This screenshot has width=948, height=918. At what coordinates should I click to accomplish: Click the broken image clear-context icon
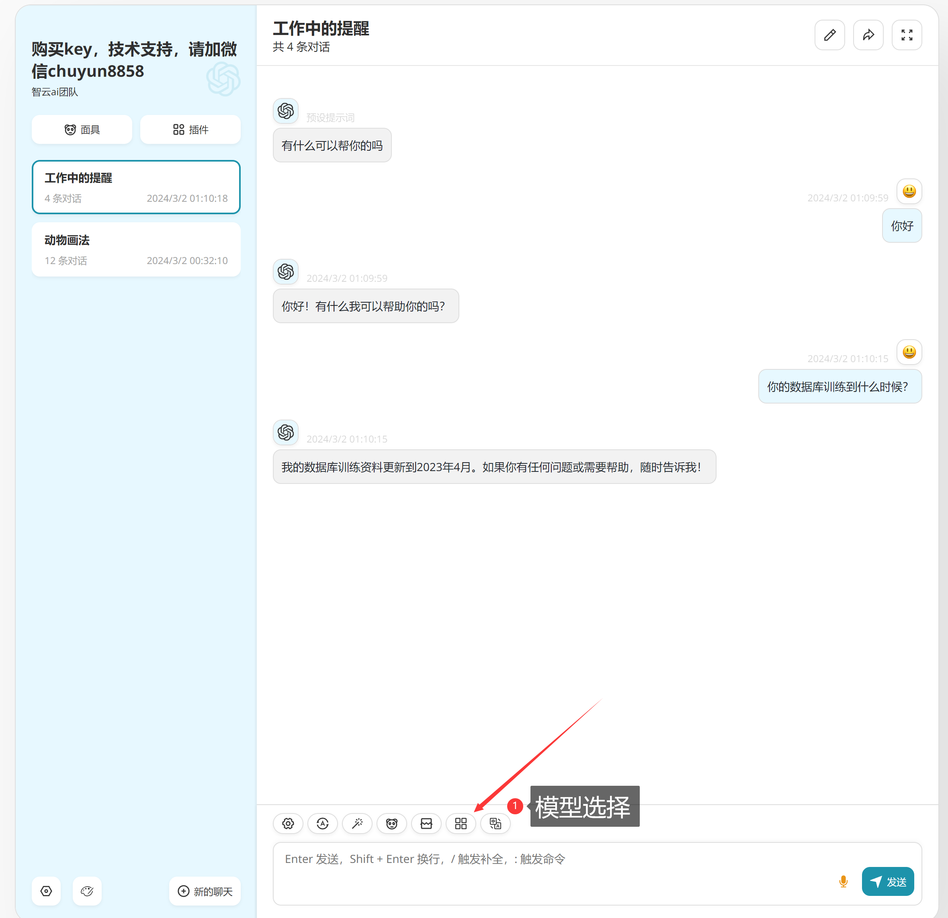click(x=426, y=823)
